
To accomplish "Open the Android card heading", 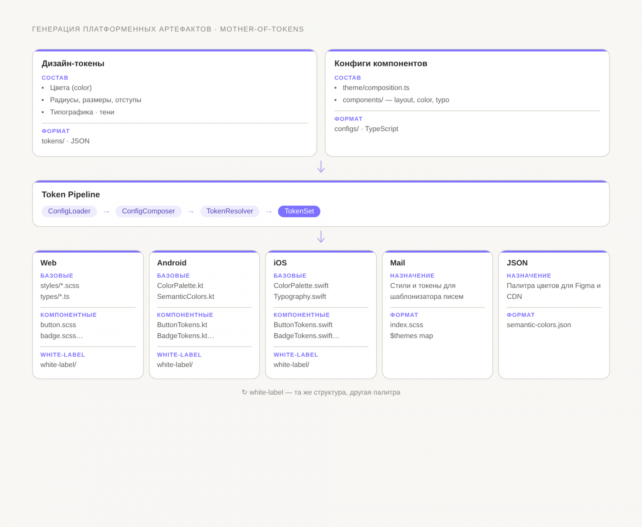I will [172, 263].
